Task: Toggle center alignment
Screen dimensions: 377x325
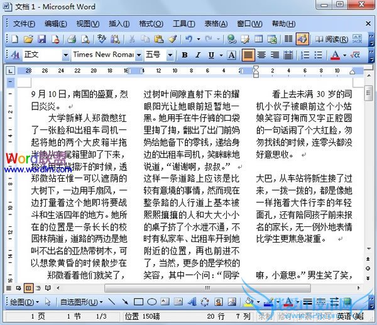Action: (x=261, y=55)
